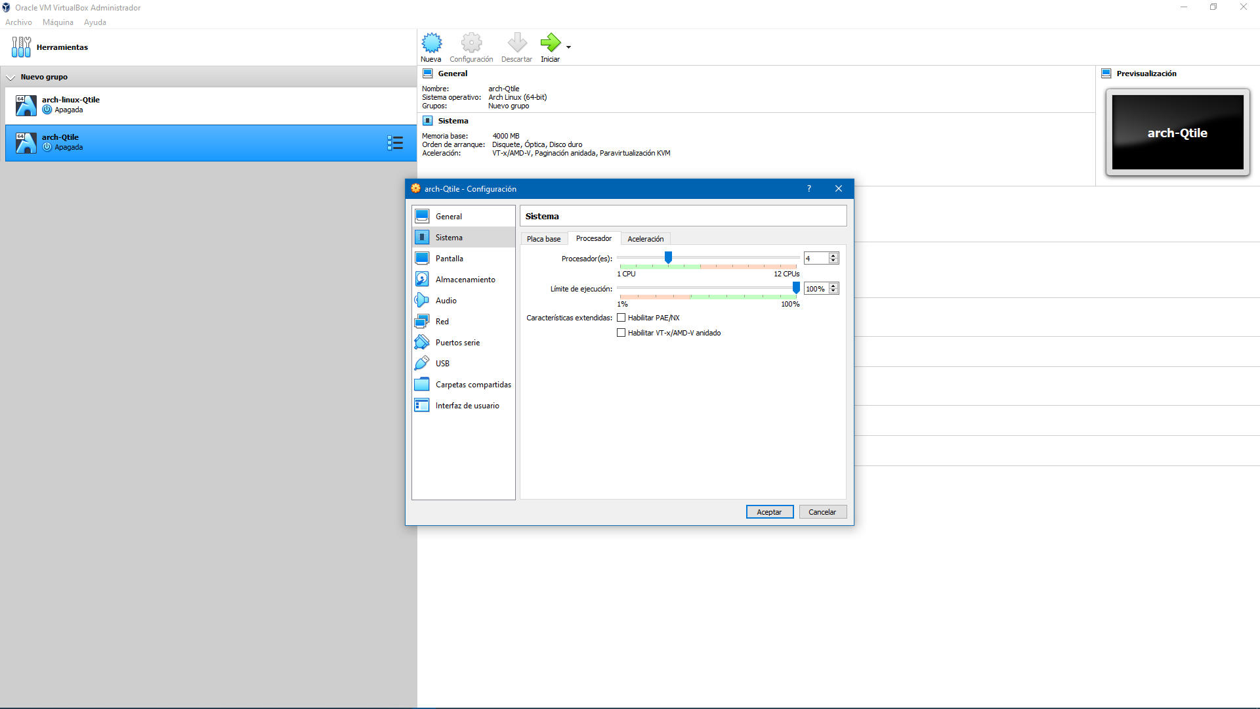Switch to the Aceleración tab
Viewport: 1260px width, 709px height.
[645, 239]
